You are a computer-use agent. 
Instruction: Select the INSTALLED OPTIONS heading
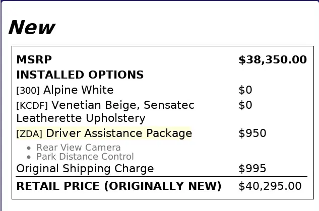(80, 75)
